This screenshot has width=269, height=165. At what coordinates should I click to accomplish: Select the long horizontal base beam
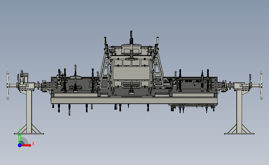[x=134, y=101]
